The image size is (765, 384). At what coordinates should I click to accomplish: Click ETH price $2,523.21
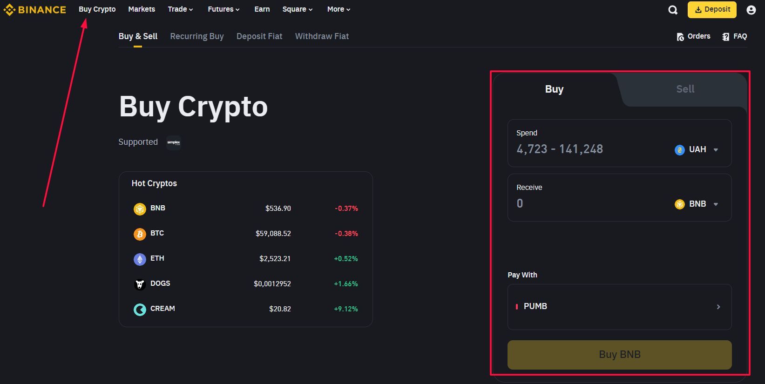click(275, 259)
